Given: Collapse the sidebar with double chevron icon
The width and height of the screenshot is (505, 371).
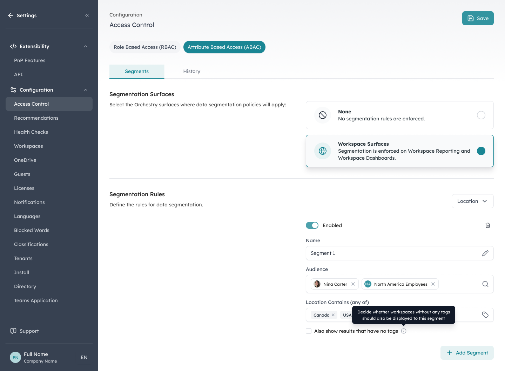Looking at the screenshot, I should tap(87, 15).
